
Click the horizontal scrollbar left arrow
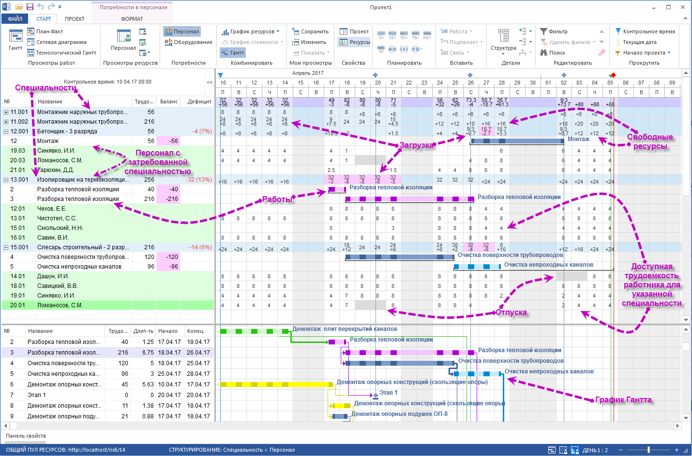[x=6, y=426]
